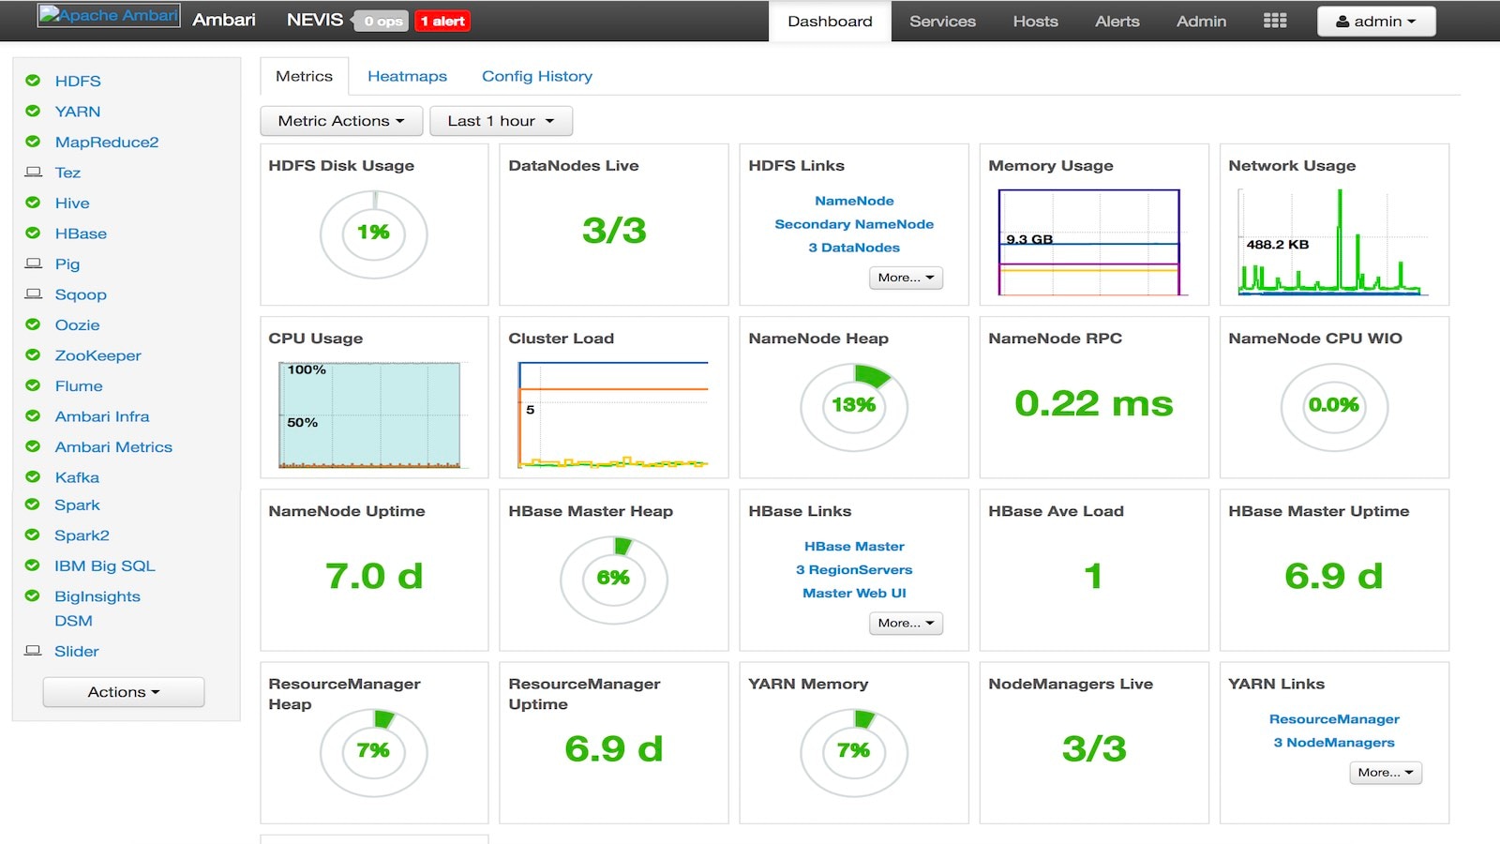Switch to the Heatmaps tab
The width and height of the screenshot is (1500, 844).
[407, 76]
